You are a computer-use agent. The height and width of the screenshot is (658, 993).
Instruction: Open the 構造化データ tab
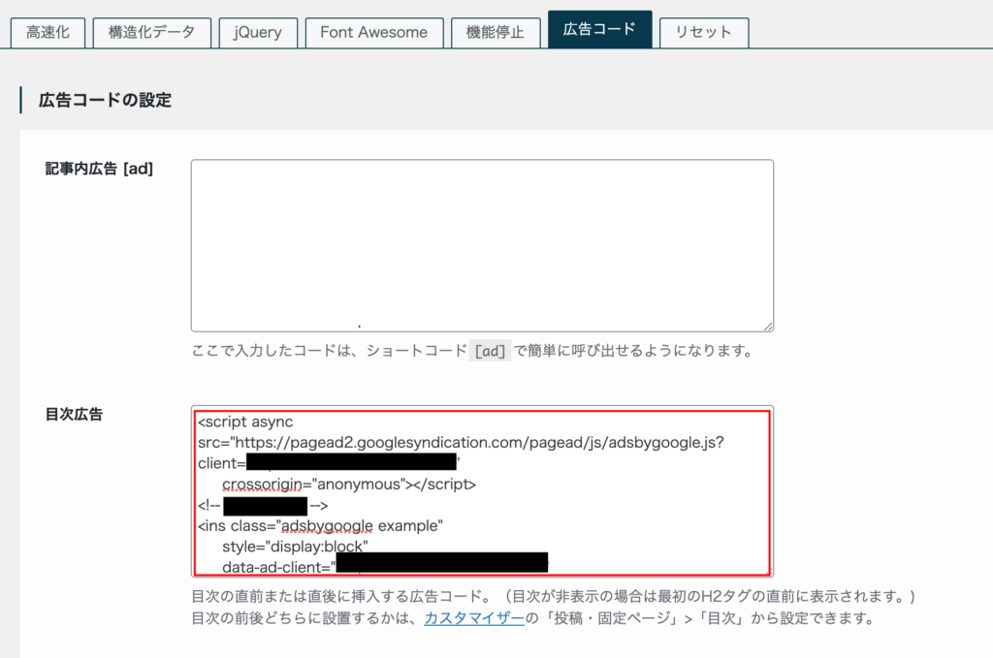point(151,32)
